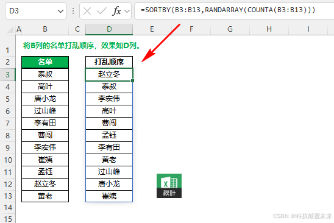
Task: Select row 5 header
Action: coord(8,99)
